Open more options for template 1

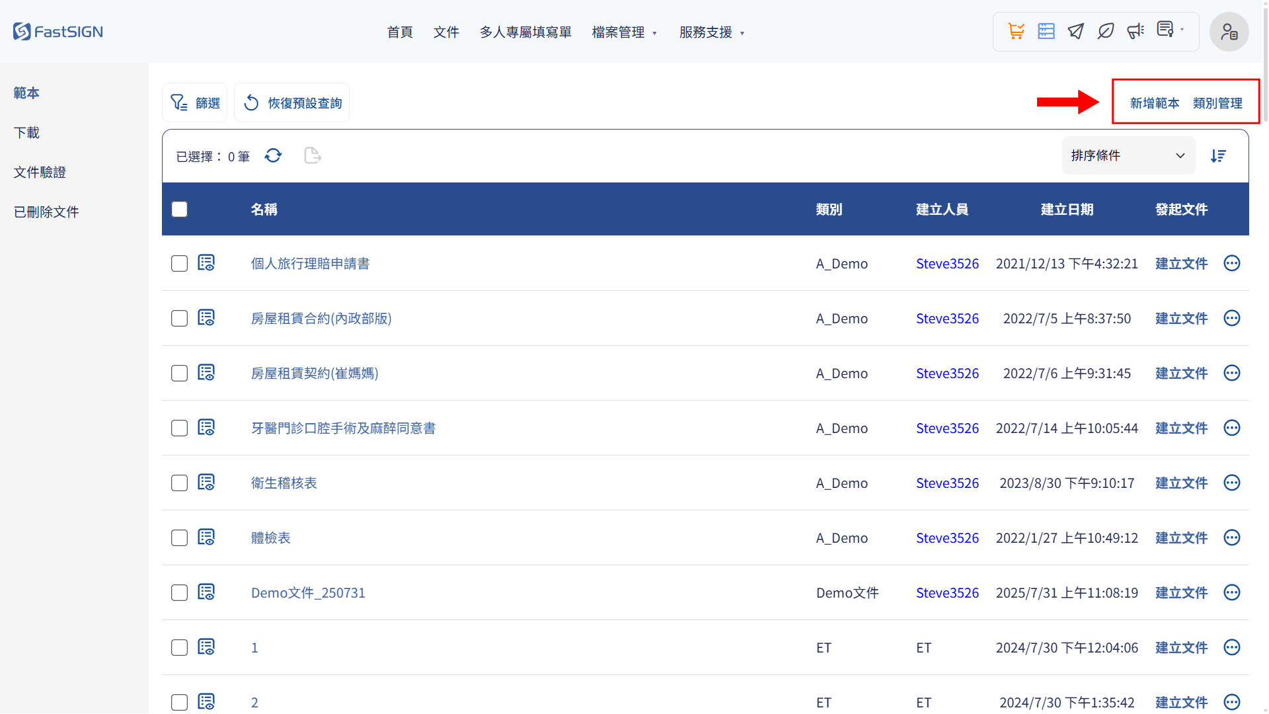tap(1231, 647)
